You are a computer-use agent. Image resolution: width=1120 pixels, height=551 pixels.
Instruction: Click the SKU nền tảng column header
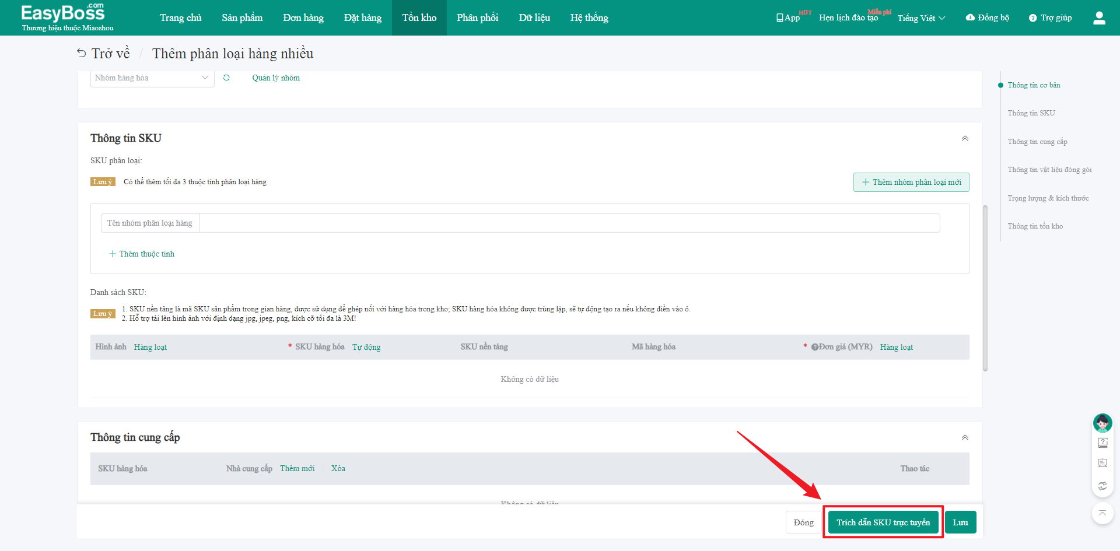pyautogui.click(x=484, y=347)
